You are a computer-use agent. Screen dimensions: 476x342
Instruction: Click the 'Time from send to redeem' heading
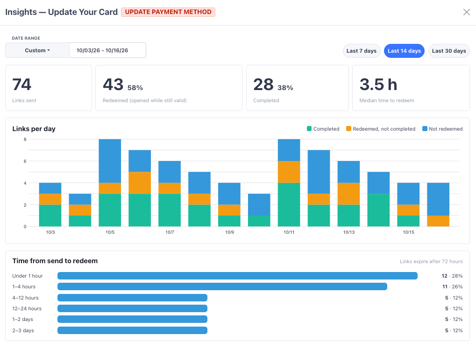tap(55, 261)
